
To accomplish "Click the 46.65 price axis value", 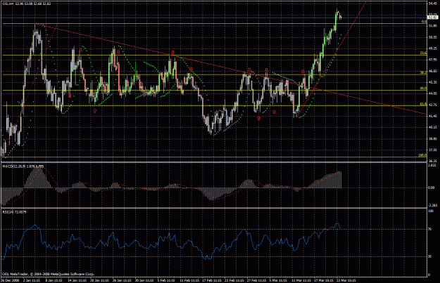I will click(432, 71).
